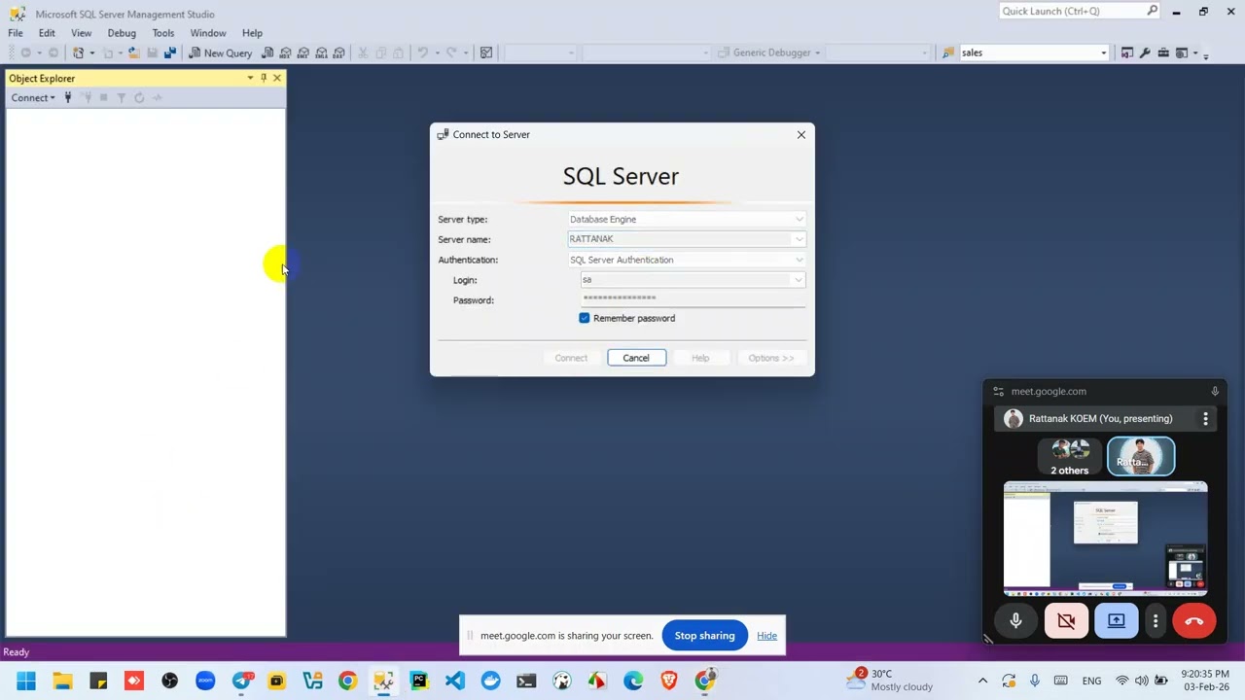Click the Find in Files icon
The height and width of the screenshot is (700, 1245).
(x=948, y=52)
